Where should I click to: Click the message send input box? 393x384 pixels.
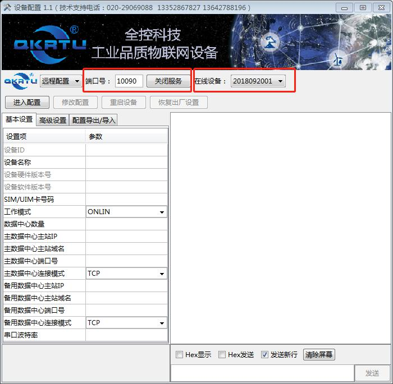262,373
